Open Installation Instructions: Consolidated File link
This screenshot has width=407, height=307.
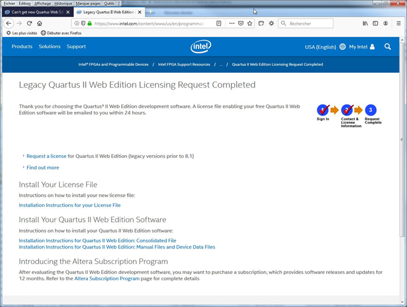click(97, 240)
